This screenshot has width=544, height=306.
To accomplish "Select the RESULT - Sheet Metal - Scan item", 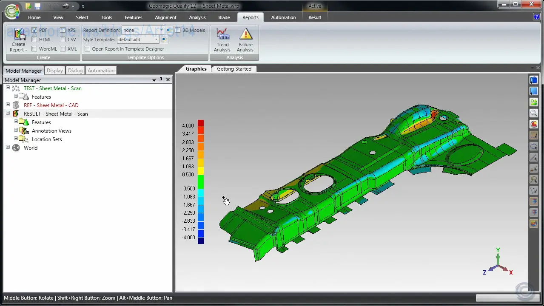I will 56,114.
